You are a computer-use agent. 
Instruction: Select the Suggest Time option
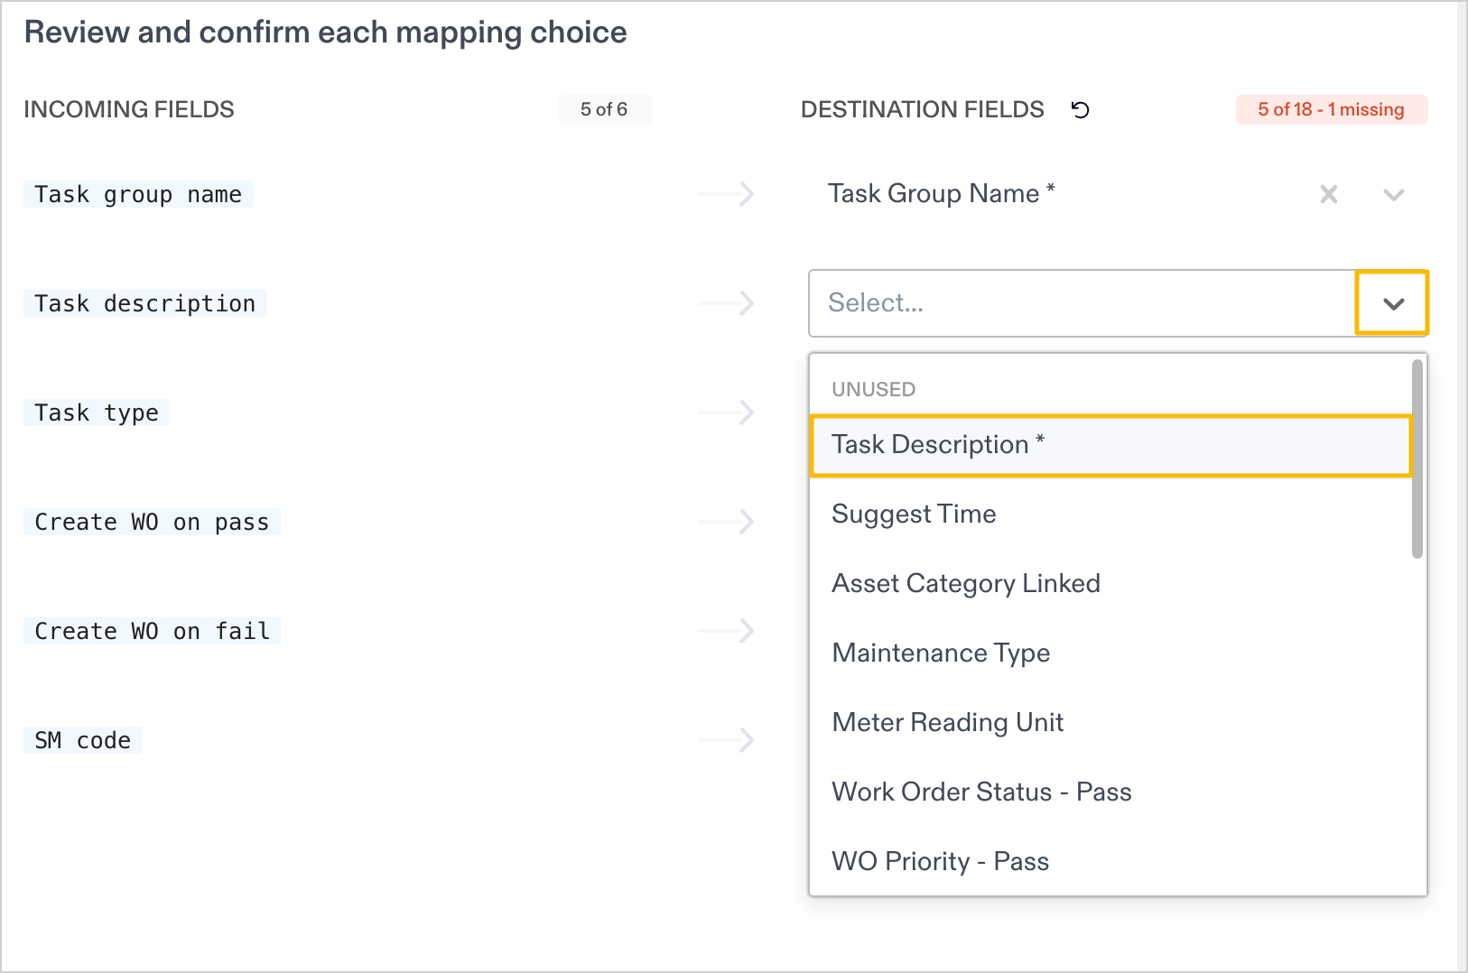click(1110, 514)
